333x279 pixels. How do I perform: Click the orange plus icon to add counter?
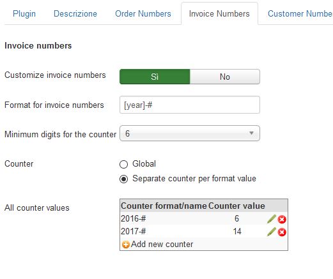pyautogui.click(x=125, y=245)
